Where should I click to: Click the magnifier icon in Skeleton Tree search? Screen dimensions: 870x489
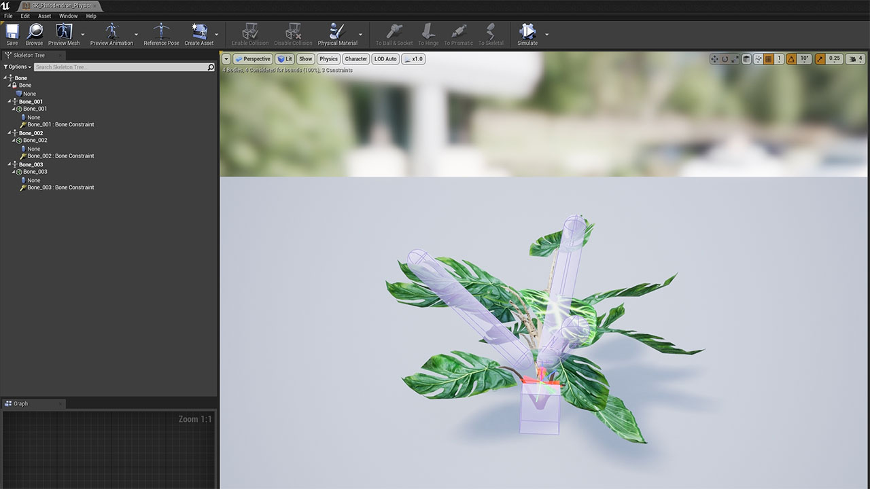pyautogui.click(x=211, y=67)
